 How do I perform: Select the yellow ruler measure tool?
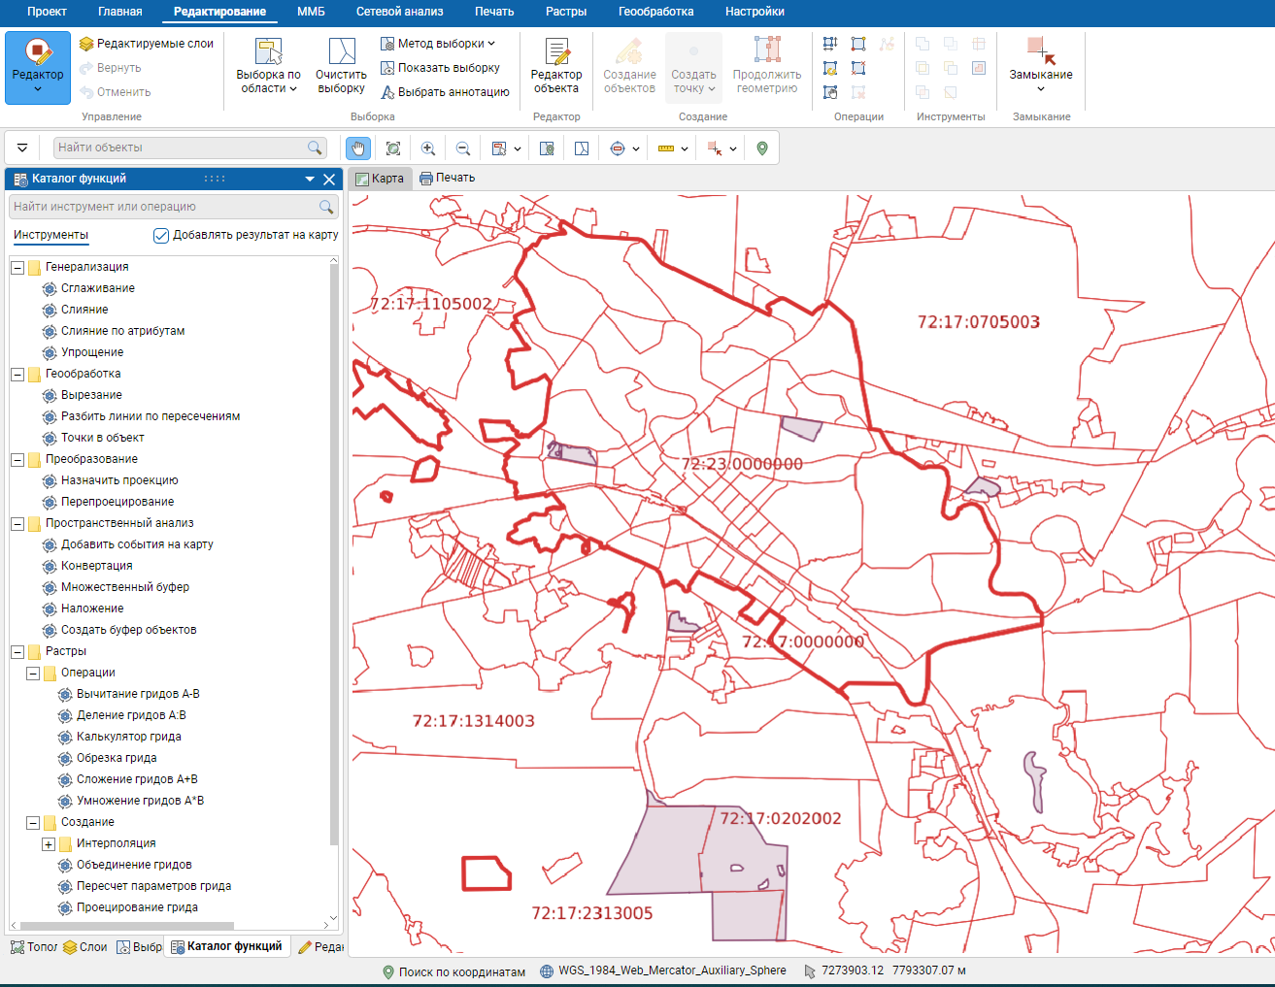666,148
